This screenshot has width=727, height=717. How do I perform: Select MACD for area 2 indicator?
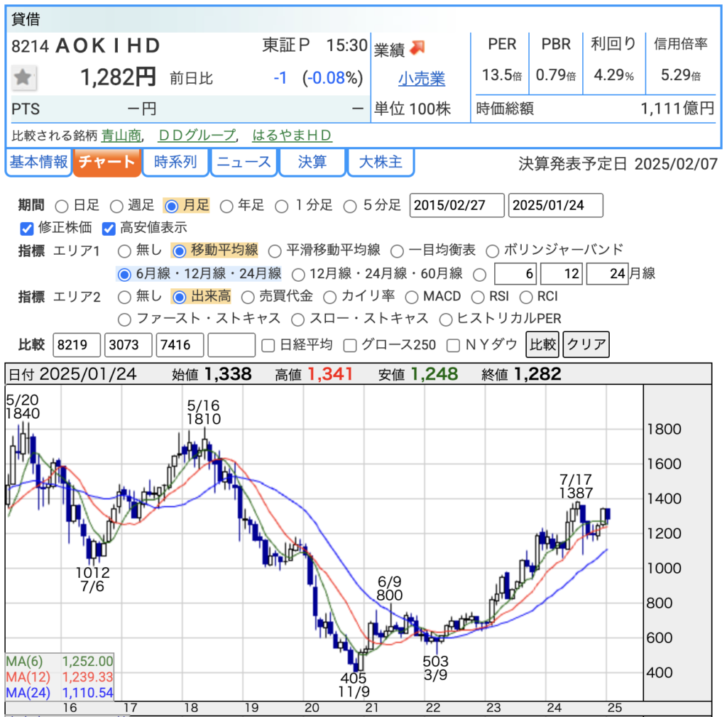pos(412,297)
